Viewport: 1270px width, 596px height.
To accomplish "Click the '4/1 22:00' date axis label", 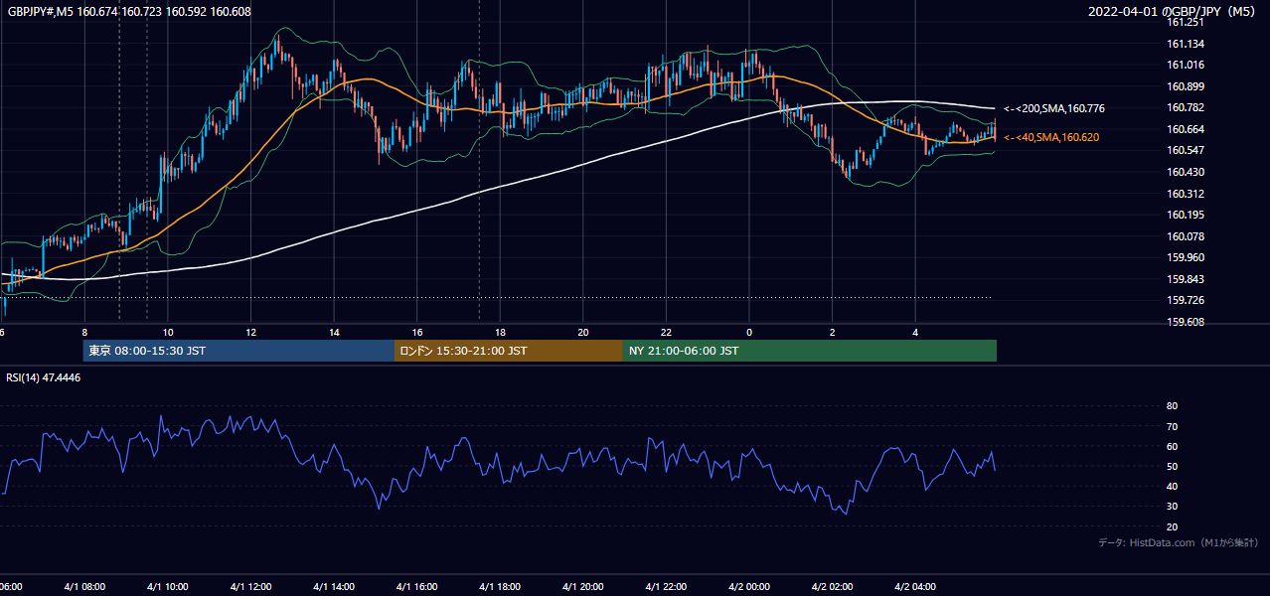I will coord(666,587).
